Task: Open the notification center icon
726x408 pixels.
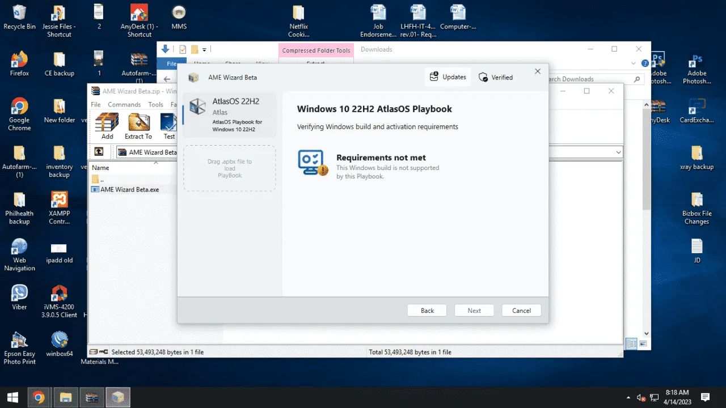Action: click(x=706, y=397)
